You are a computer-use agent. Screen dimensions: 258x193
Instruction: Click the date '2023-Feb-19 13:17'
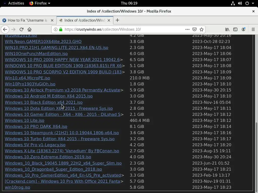coord(211,175)
